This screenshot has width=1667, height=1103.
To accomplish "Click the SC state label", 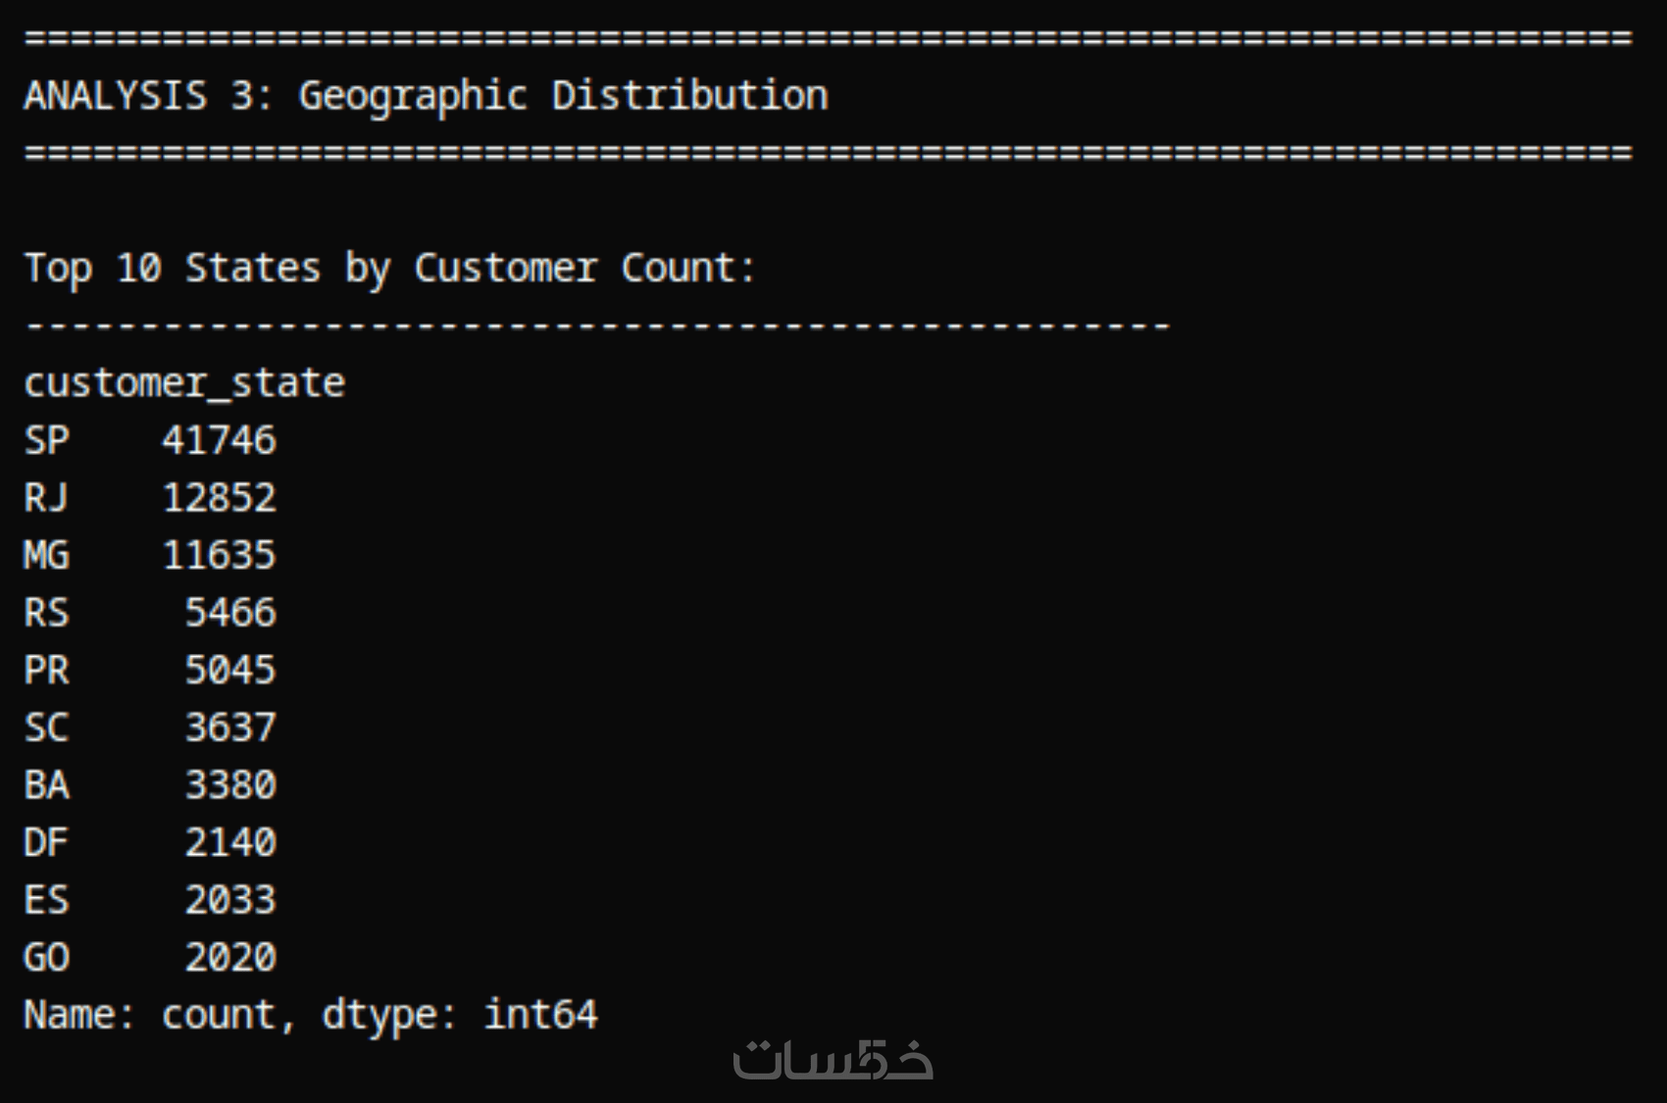I will (x=46, y=728).
